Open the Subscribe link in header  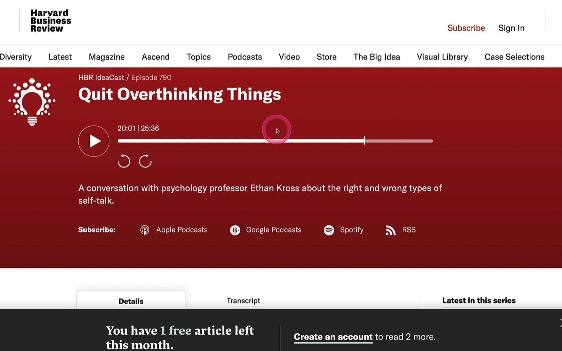tap(466, 28)
